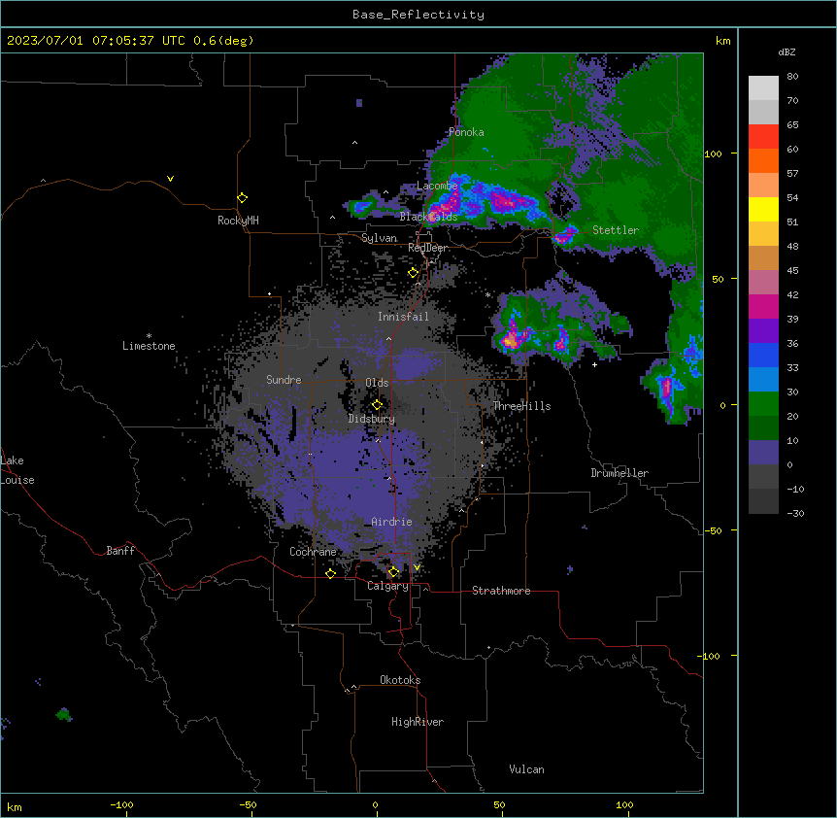Click the Banff label
Screen dimensions: 837x818
120,551
